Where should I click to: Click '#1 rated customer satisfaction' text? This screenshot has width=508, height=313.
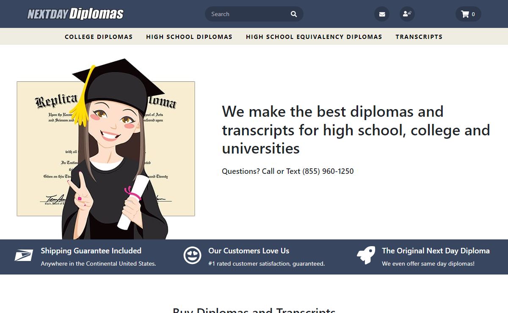pos(267,264)
